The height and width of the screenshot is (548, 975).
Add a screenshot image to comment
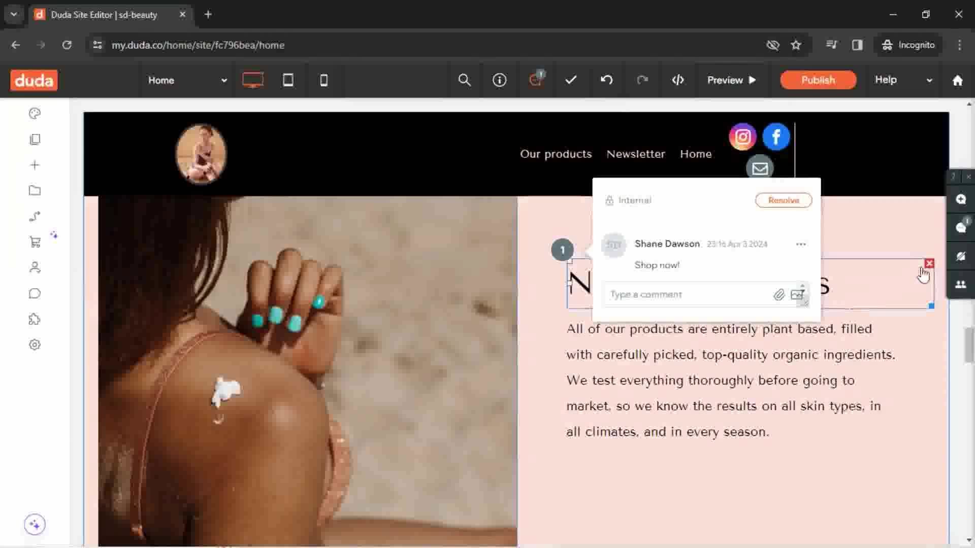point(797,295)
